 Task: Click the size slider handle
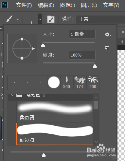(x=43, y=45)
